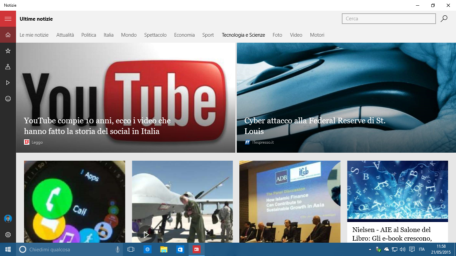
Task: Select the Le mie notizie tab
Action: 34,35
